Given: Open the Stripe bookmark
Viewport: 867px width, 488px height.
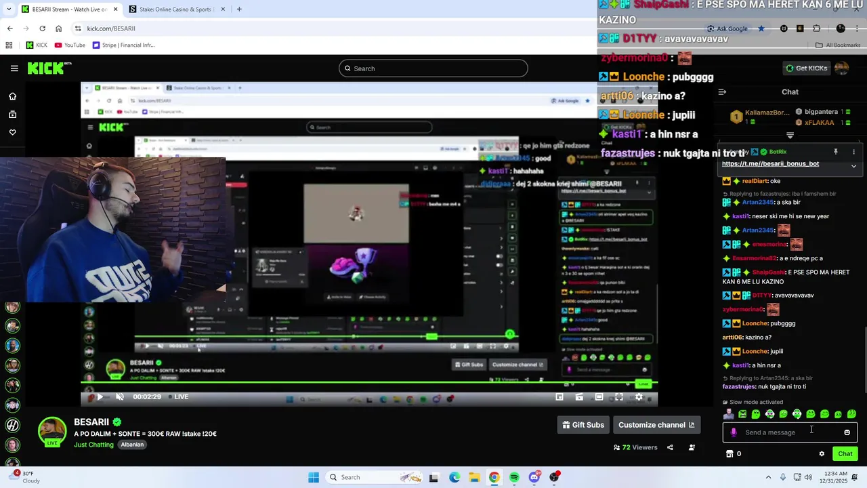Looking at the screenshot, I should click(x=124, y=45).
